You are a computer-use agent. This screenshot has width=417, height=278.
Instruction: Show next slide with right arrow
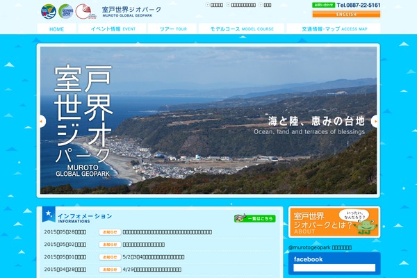375,122
